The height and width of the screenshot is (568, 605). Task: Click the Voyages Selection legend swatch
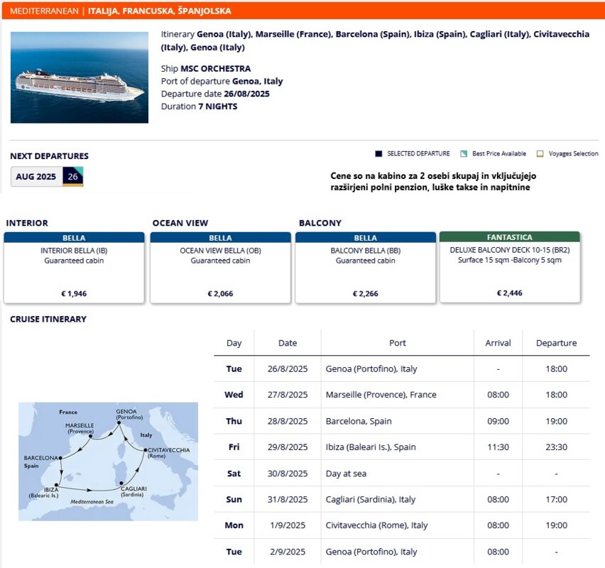point(540,154)
